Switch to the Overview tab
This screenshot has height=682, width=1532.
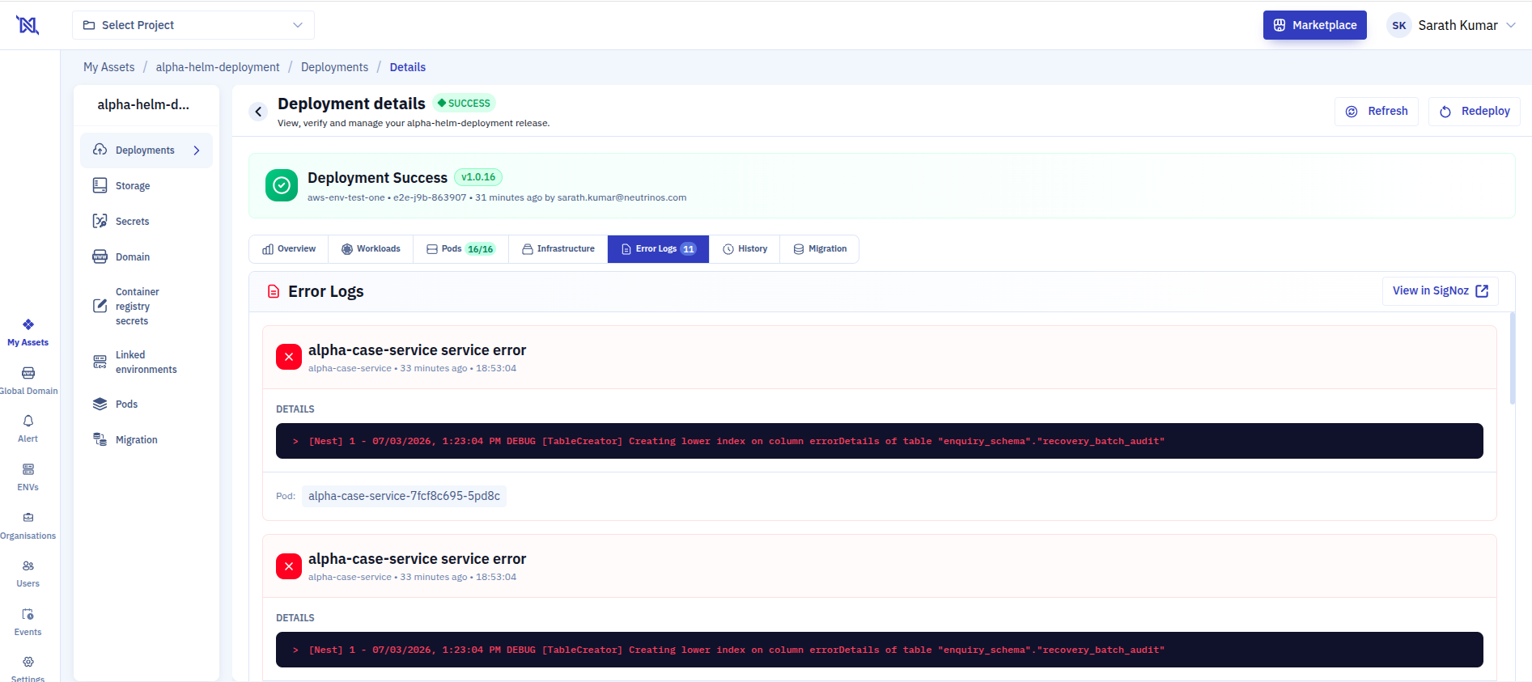click(289, 249)
